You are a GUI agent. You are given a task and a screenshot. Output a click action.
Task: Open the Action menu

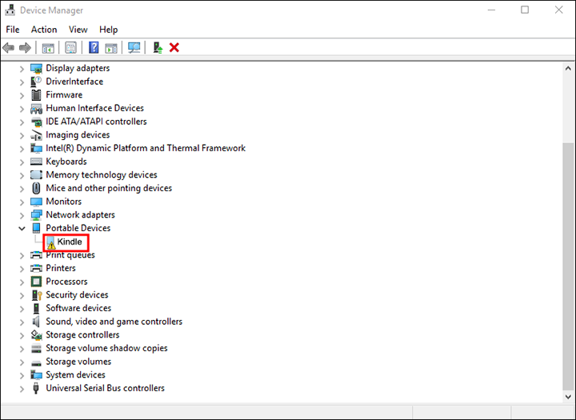pos(44,30)
